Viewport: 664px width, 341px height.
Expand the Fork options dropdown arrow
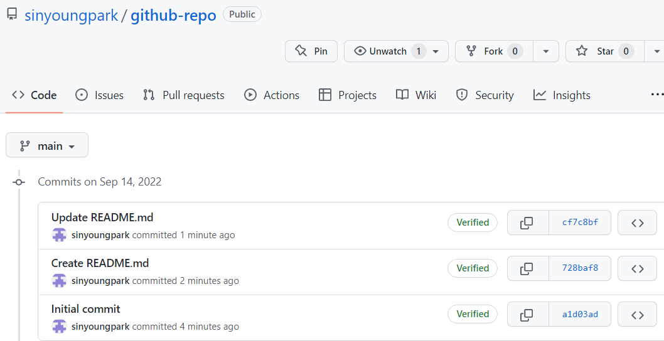tap(546, 51)
